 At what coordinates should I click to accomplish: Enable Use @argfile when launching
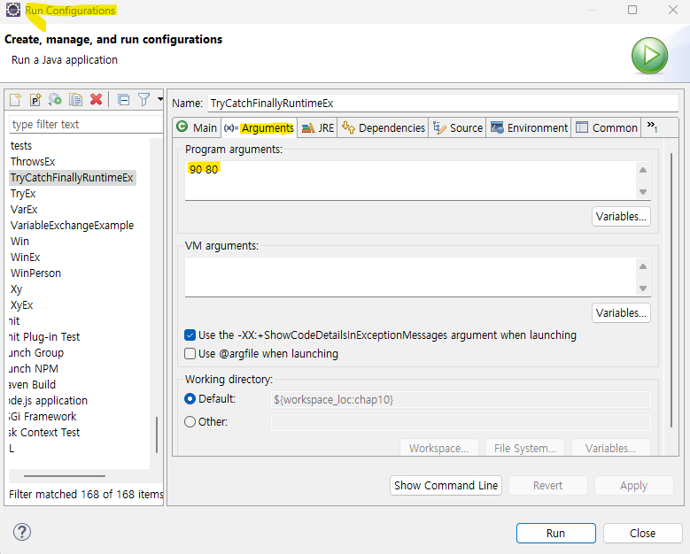(x=190, y=353)
